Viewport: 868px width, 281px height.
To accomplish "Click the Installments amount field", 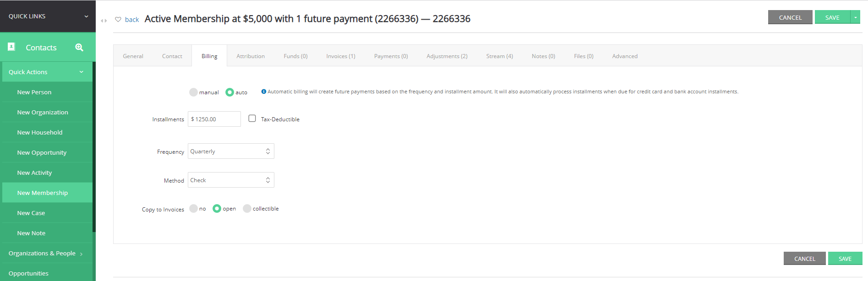I will coord(214,119).
